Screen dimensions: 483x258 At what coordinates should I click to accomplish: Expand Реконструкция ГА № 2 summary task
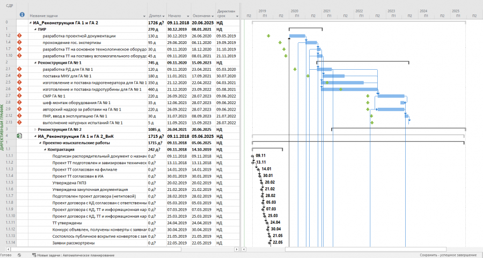(x=35, y=129)
